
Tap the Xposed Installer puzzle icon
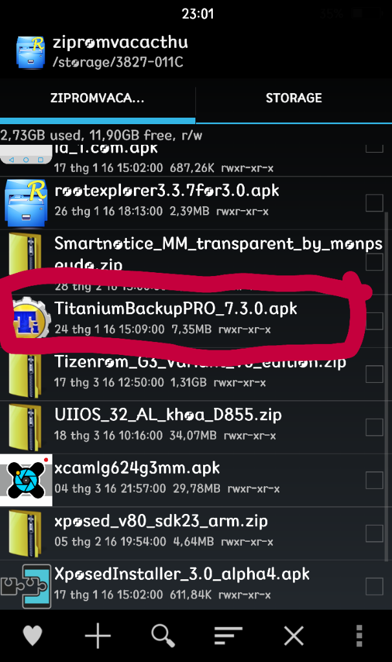(x=26, y=586)
